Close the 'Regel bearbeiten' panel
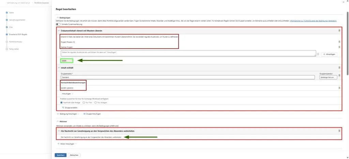The width and height of the screenshot is (349, 159). point(343,2)
